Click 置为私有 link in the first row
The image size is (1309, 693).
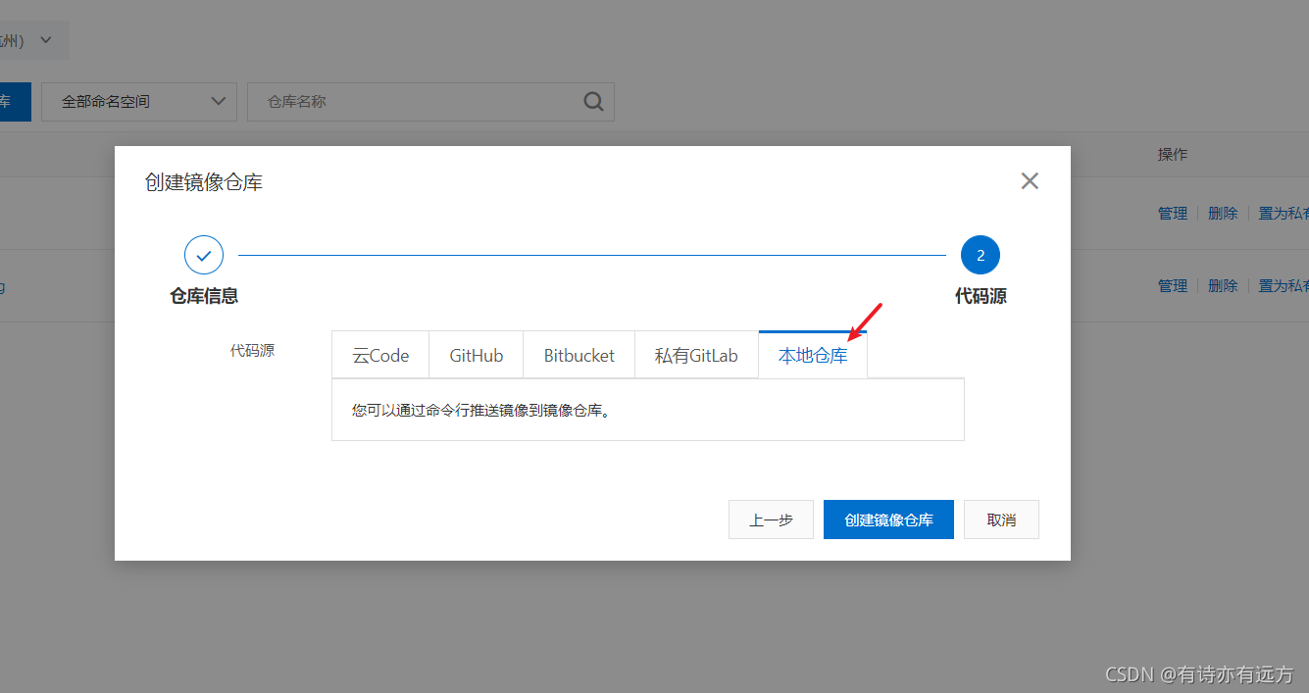(1284, 213)
